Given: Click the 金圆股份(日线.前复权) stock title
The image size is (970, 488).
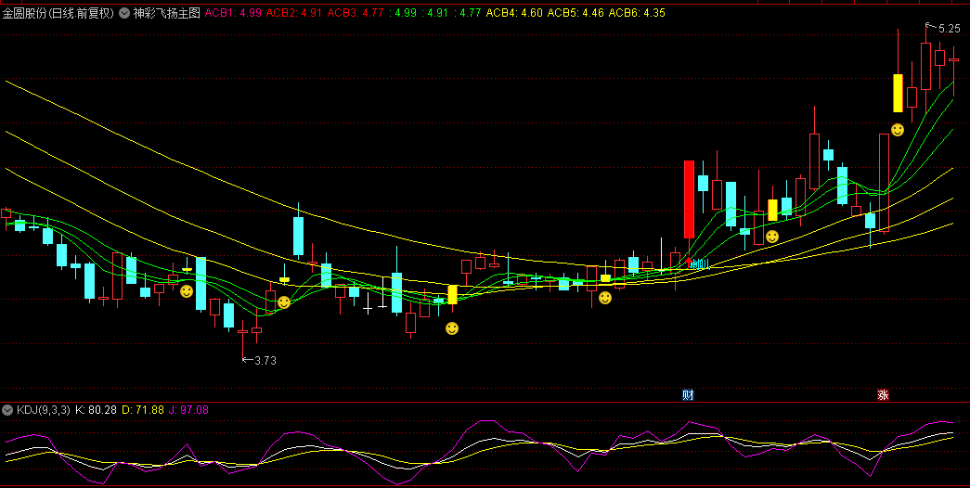Looking at the screenshot, I should click(58, 13).
